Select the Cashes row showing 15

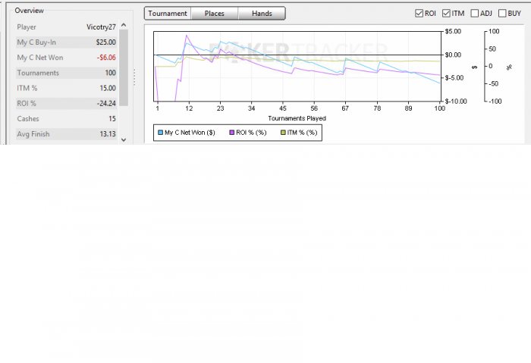(x=67, y=119)
